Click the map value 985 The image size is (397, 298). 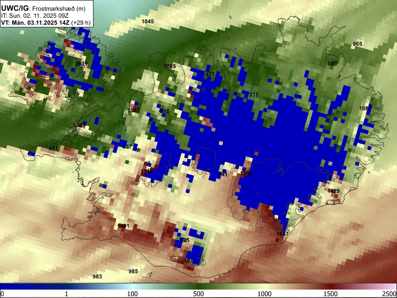[133, 271]
